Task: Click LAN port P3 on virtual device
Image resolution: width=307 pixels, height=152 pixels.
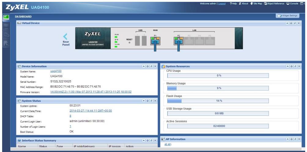Action: click(189, 41)
